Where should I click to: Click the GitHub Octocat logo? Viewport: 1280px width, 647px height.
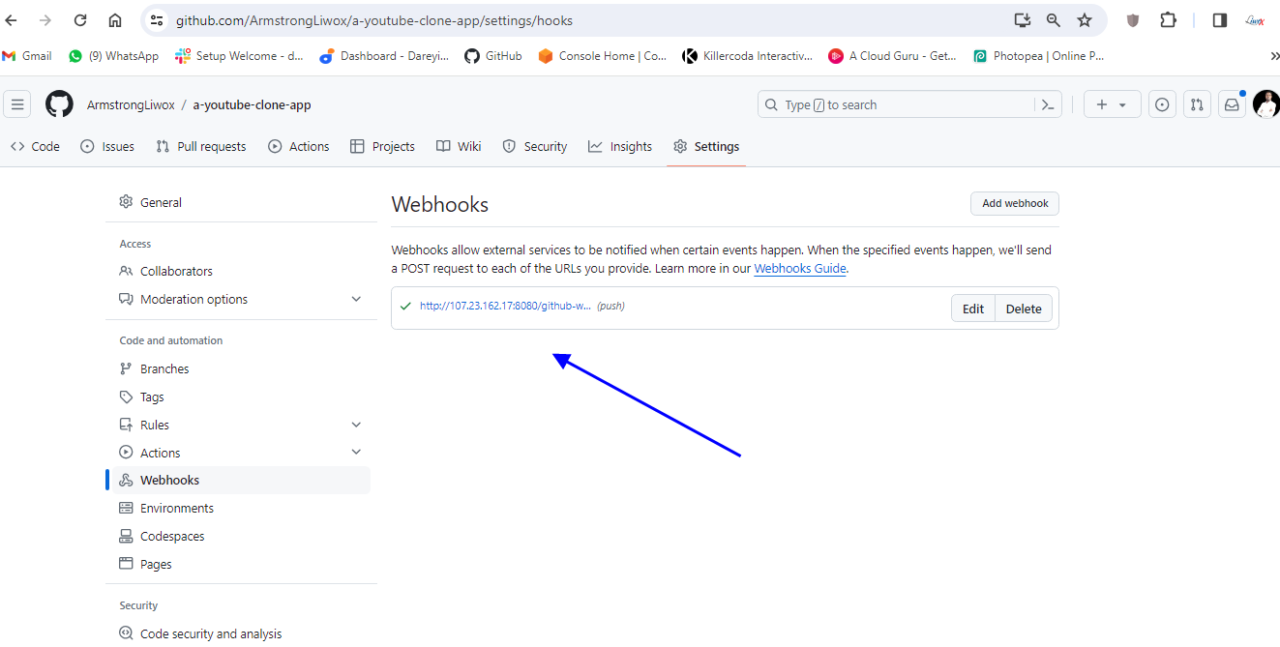59,104
